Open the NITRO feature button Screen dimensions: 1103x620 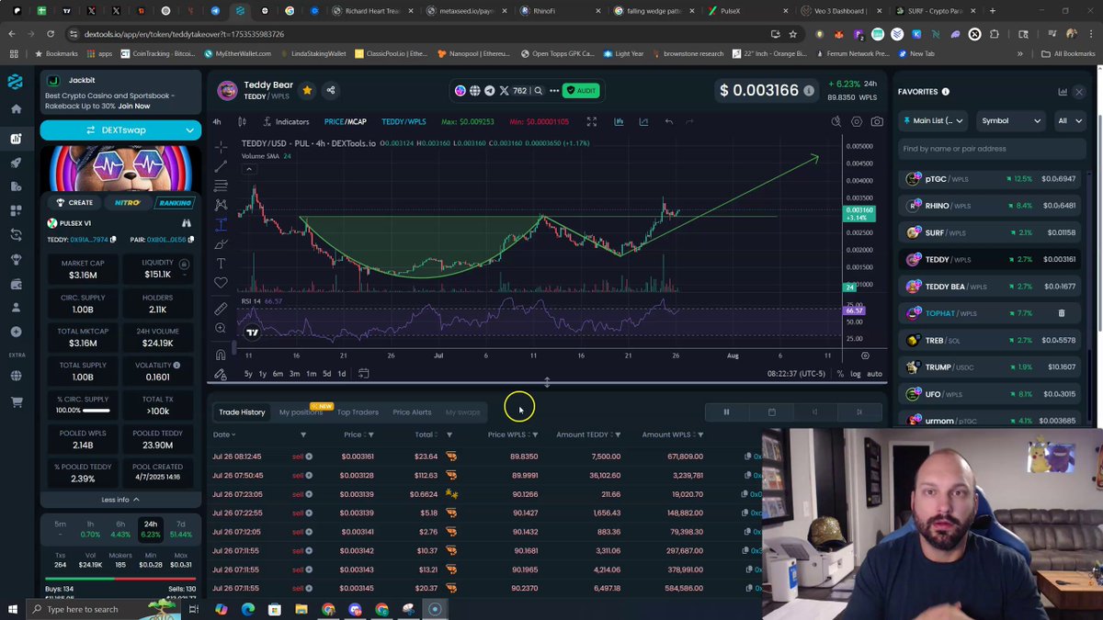127,202
